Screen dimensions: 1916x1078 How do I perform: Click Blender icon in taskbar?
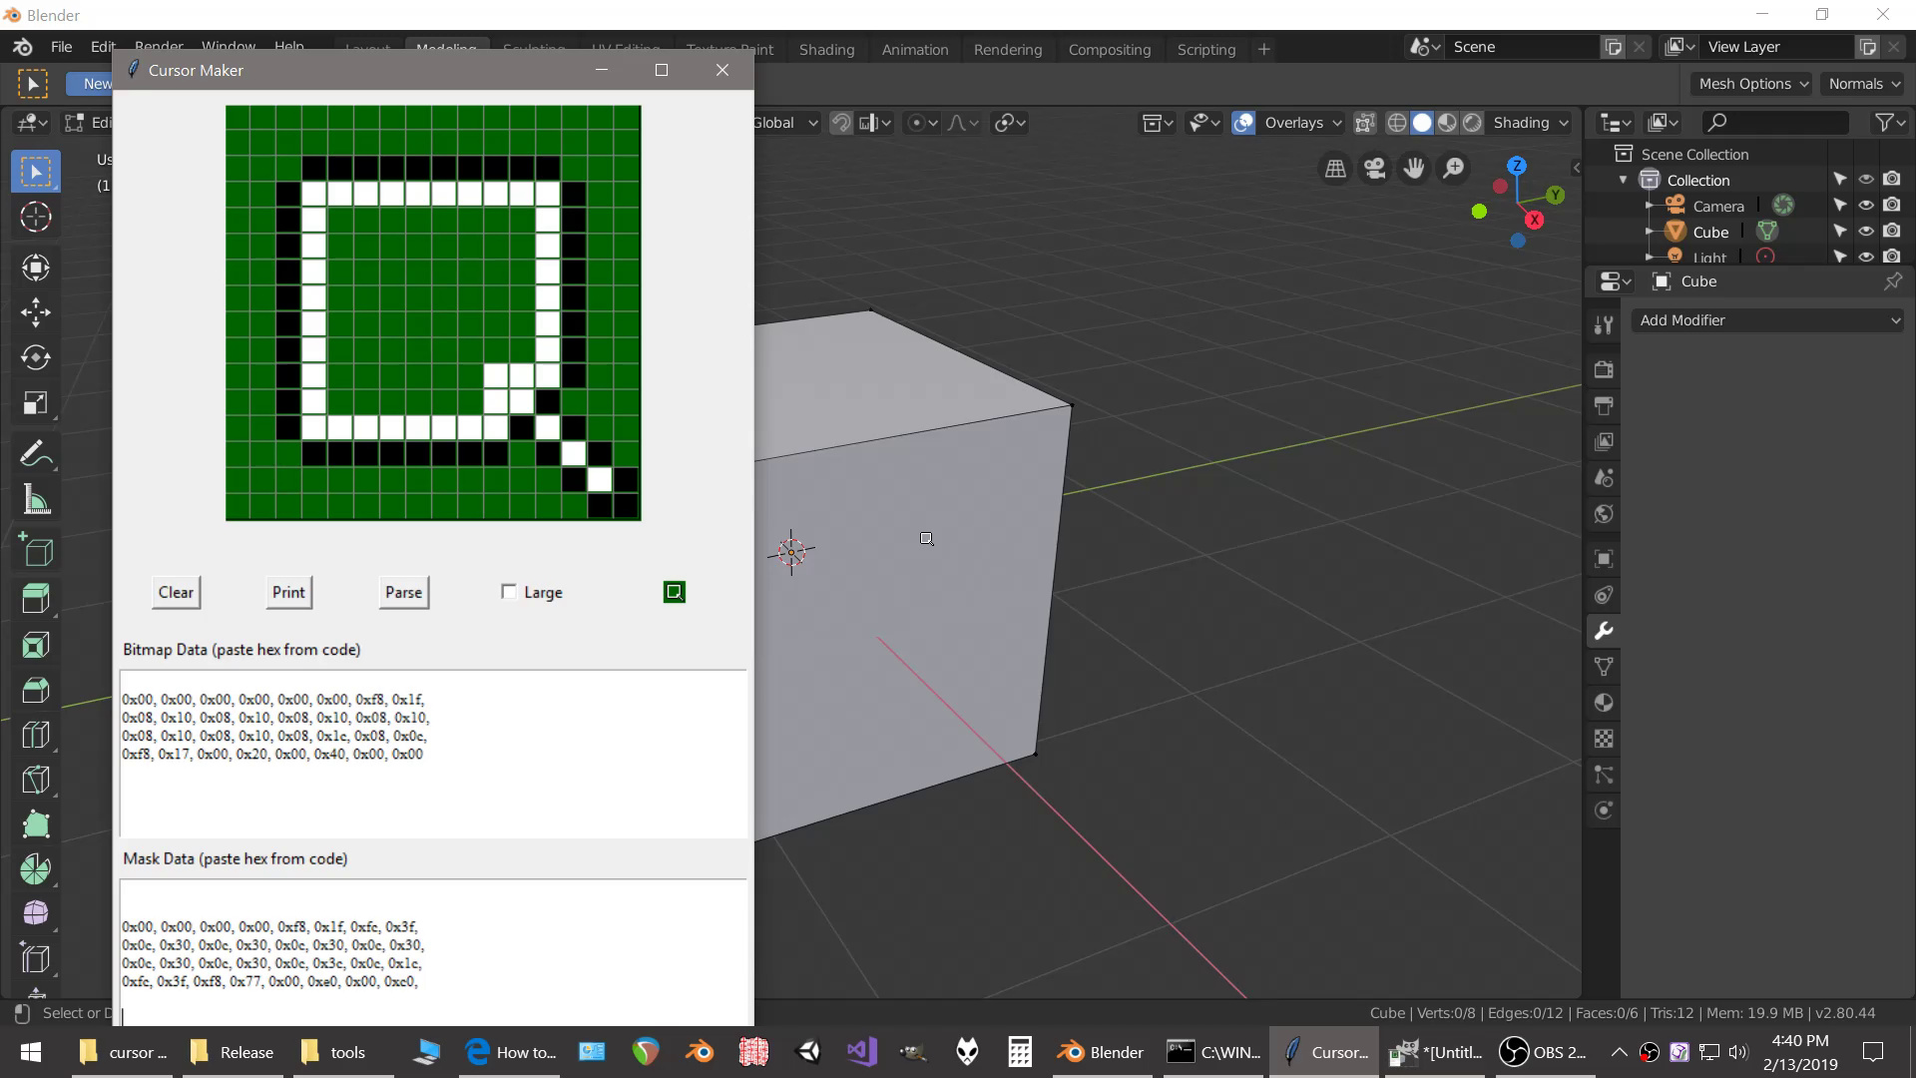[1071, 1052]
